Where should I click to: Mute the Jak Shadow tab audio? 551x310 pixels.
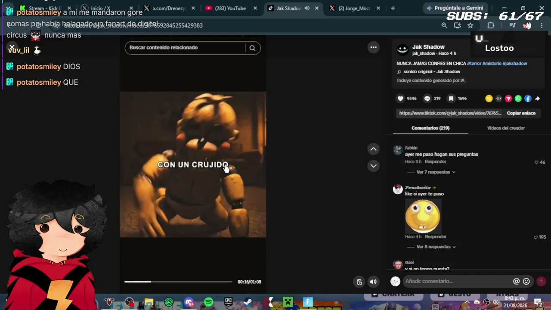(307, 8)
